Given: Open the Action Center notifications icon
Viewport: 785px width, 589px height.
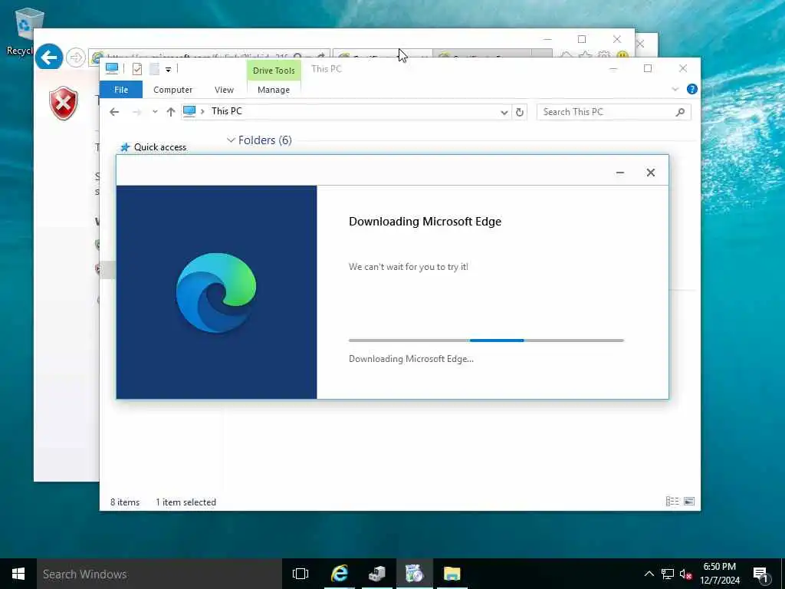Looking at the screenshot, I should (761, 574).
